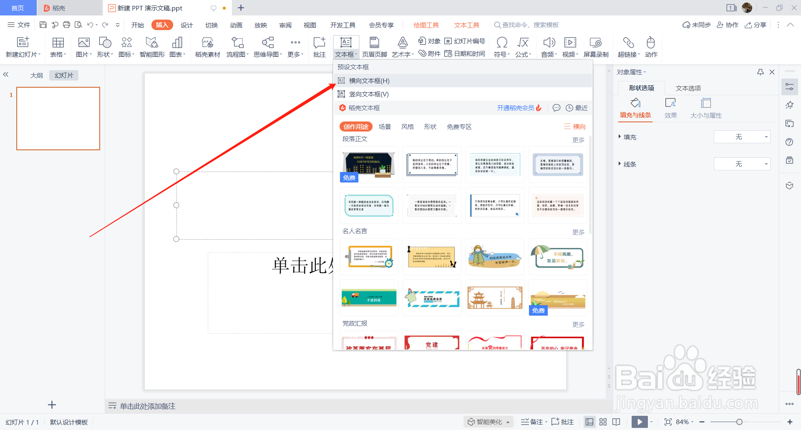Click the zoom in plus button

click(790, 422)
